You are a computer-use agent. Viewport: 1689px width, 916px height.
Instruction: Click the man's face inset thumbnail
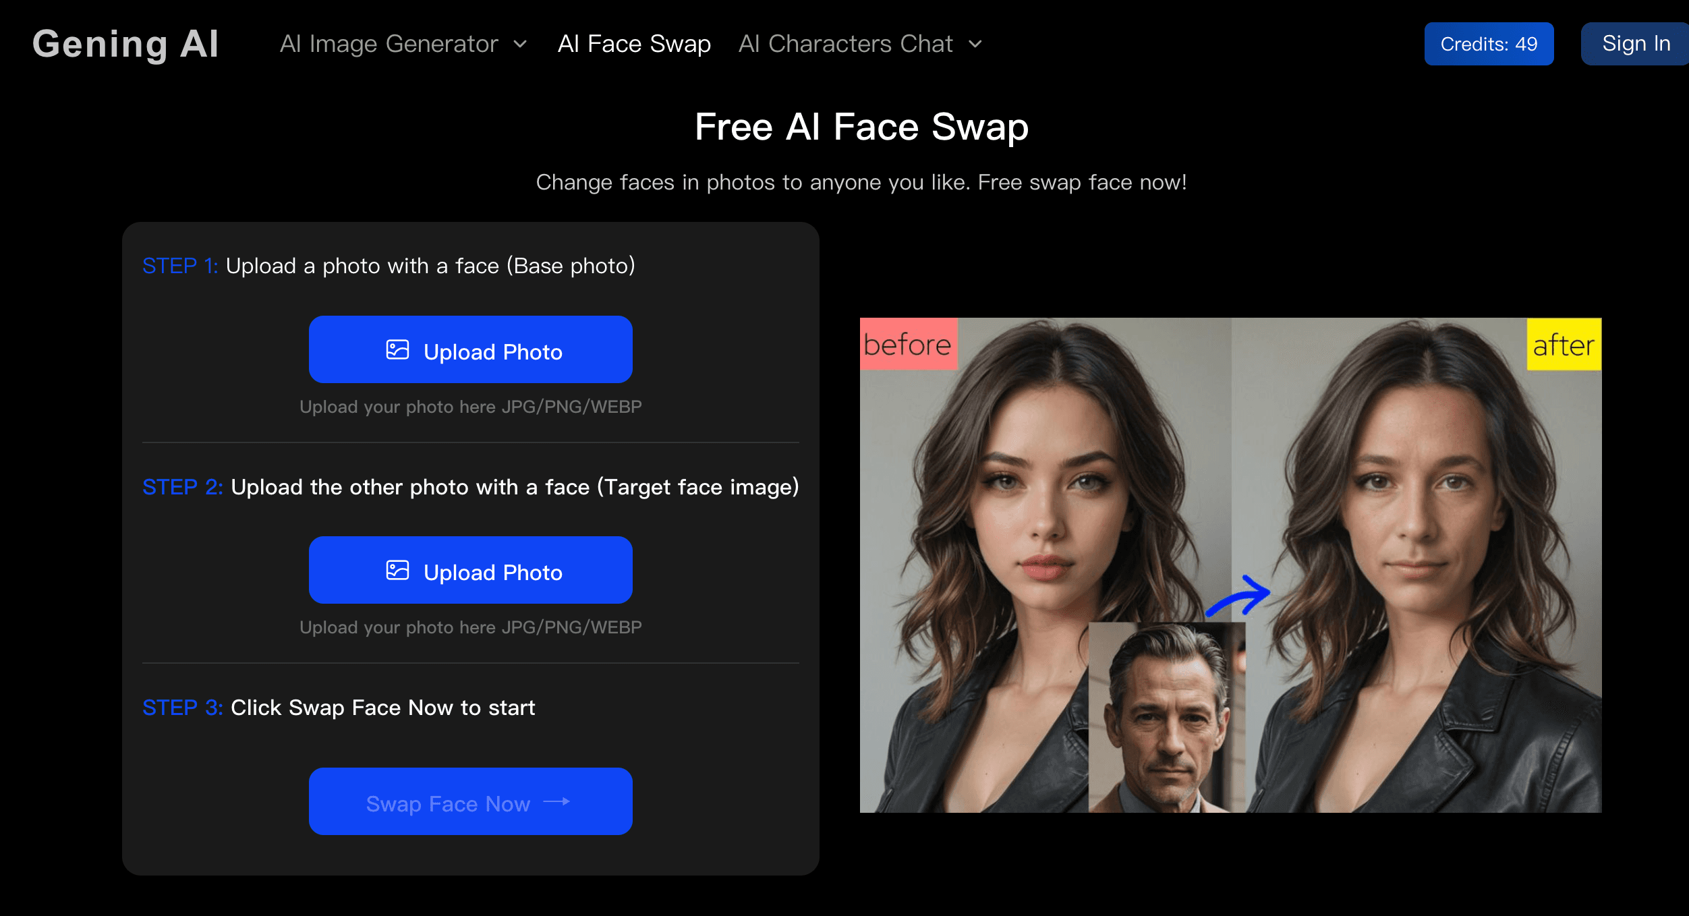point(1167,718)
